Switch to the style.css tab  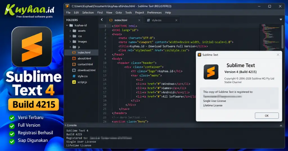coord(162,20)
